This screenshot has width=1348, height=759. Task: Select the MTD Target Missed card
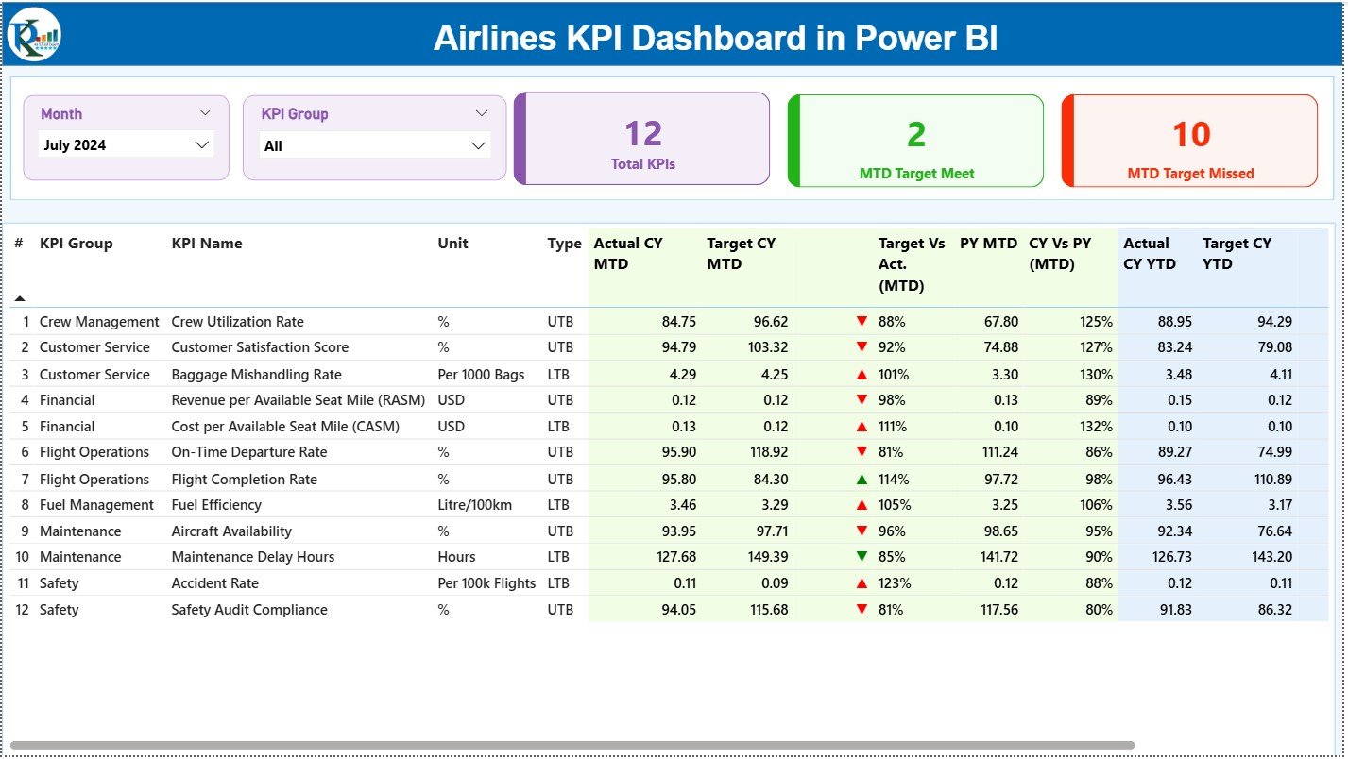point(1189,140)
